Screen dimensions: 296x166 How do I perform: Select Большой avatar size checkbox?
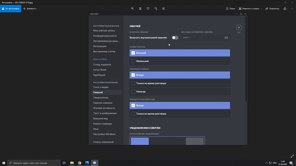tap(133, 53)
